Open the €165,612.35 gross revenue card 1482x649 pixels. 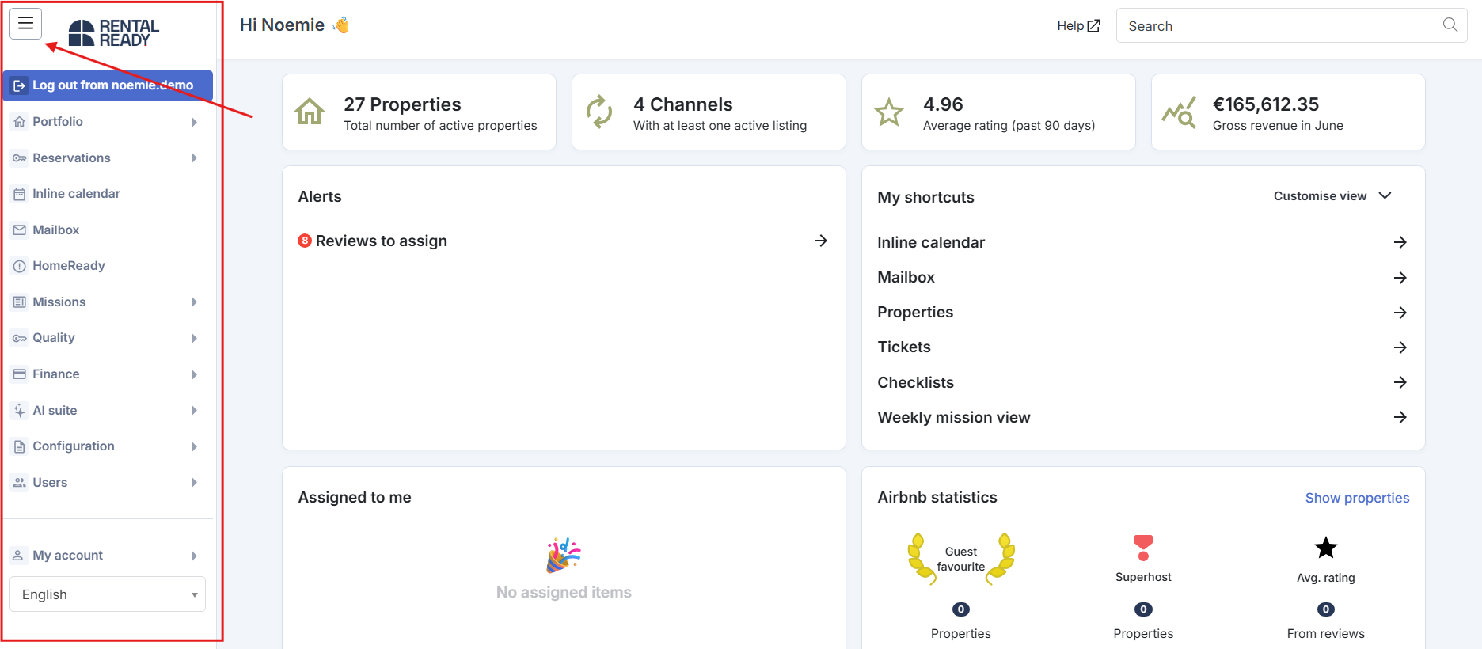pyautogui.click(x=1288, y=112)
